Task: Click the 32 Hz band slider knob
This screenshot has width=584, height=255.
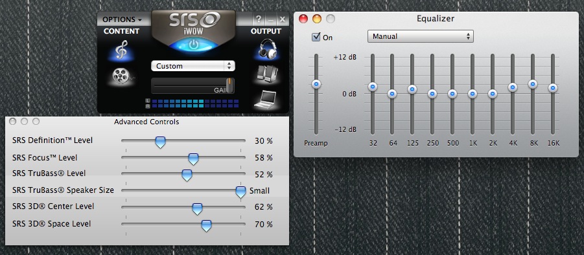Action: [x=373, y=87]
